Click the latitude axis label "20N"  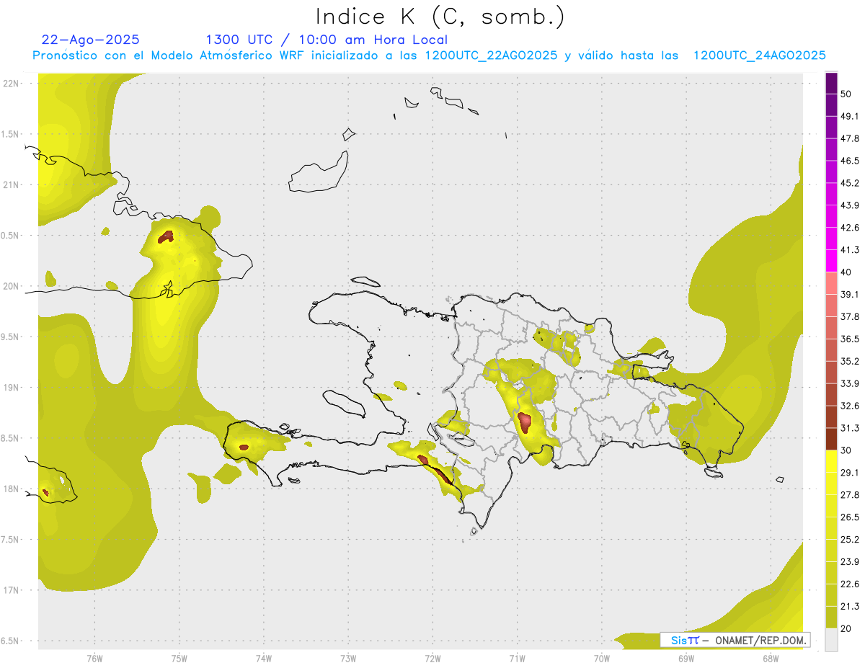12,286
